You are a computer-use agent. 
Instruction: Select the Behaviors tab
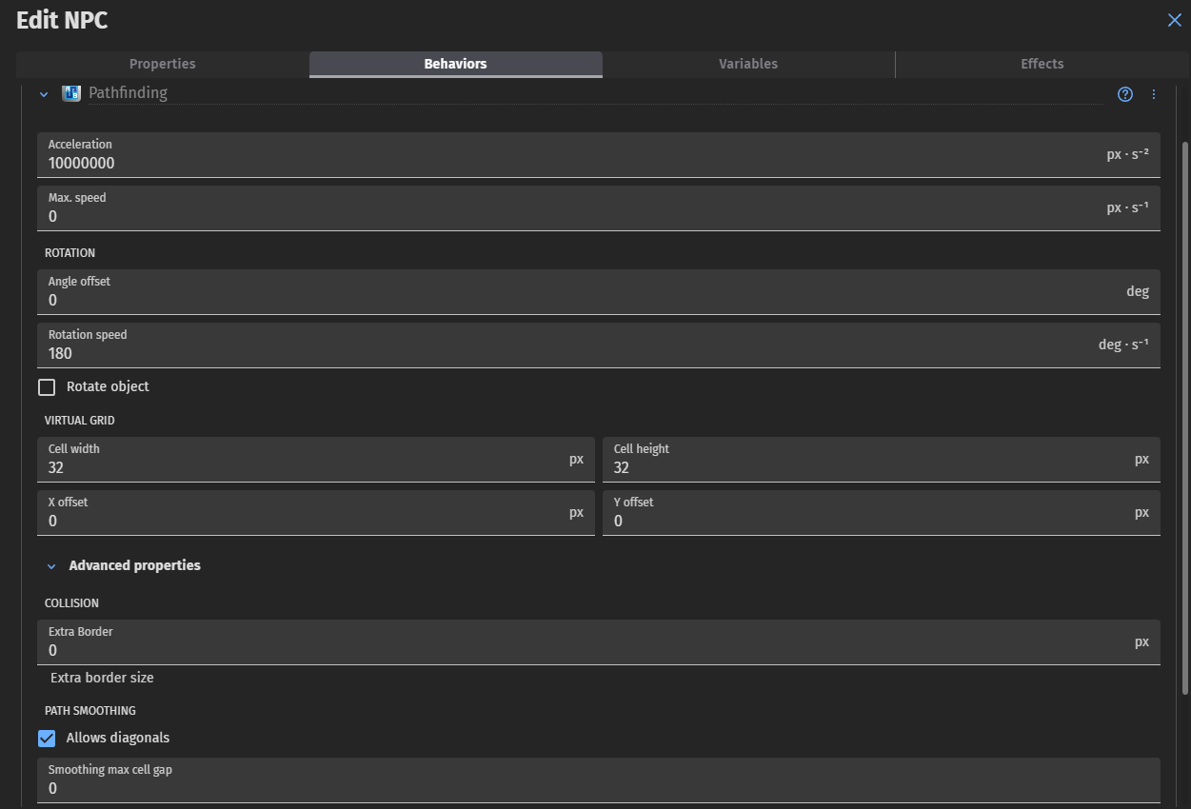point(455,64)
